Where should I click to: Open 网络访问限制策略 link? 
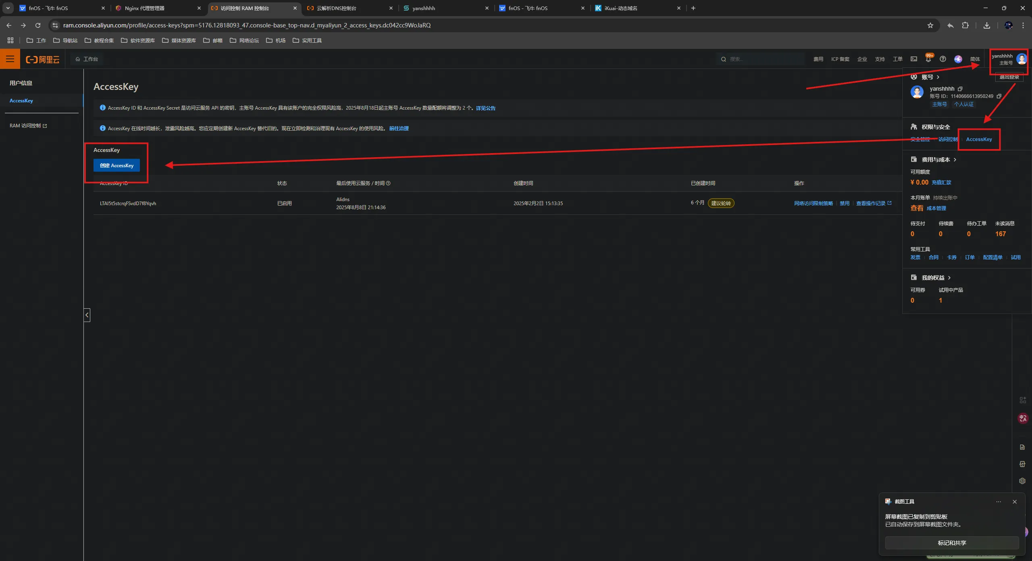pos(813,204)
